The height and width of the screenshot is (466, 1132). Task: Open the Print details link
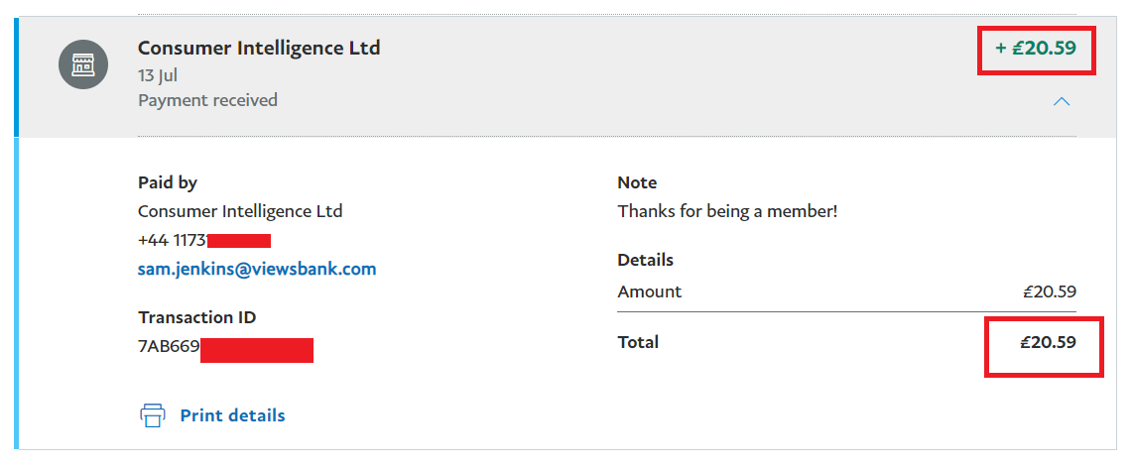[232, 415]
